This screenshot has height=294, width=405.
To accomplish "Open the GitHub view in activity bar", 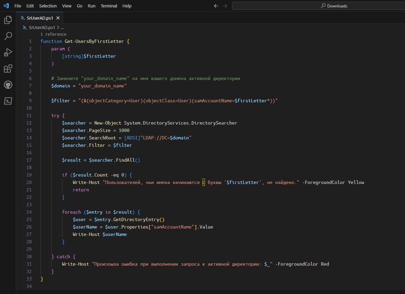I will 8,85.
